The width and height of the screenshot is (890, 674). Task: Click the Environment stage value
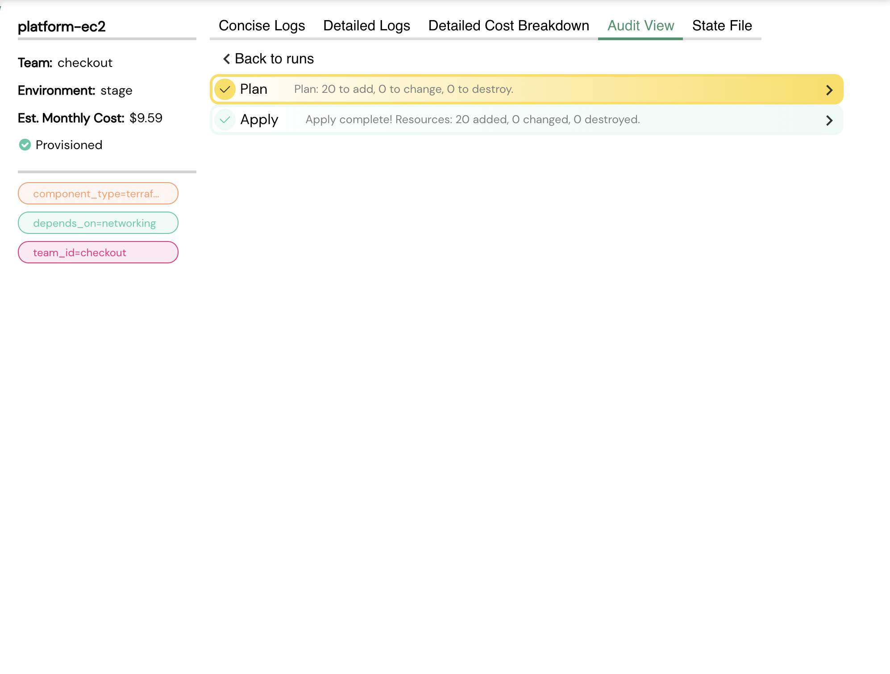coord(116,91)
